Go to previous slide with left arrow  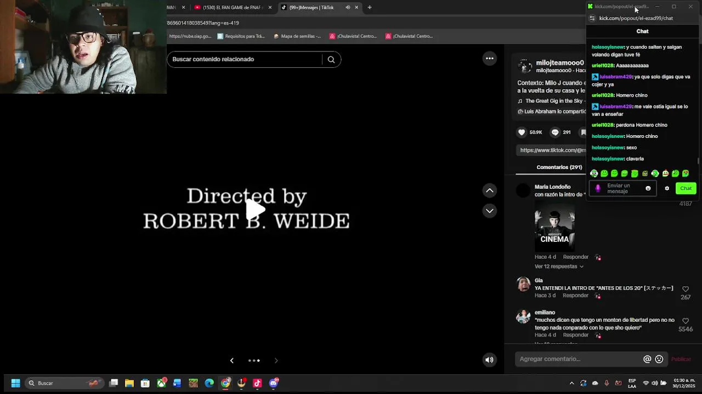pyautogui.click(x=231, y=361)
